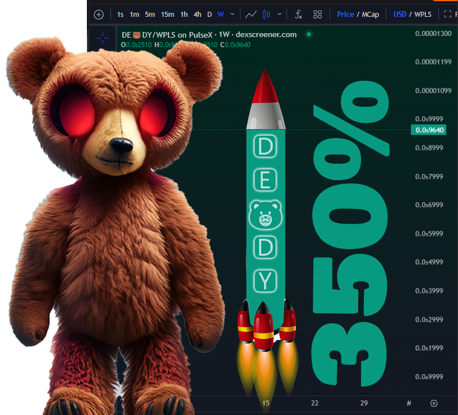Select the crosshair cursor tool

(x=103, y=38)
